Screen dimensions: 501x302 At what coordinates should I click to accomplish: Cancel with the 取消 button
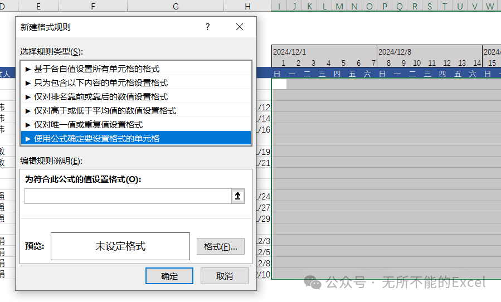click(x=224, y=276)
